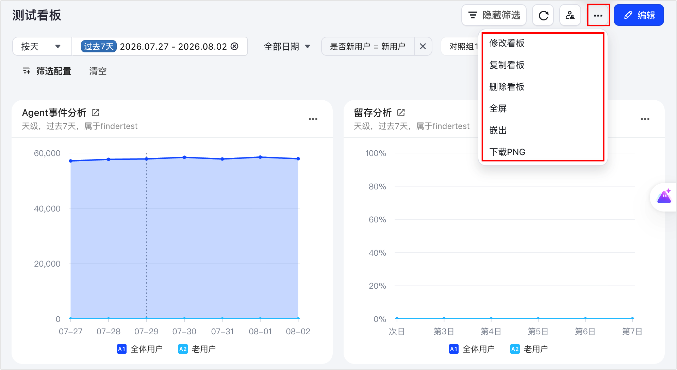Screen dimensions: 677x370
Task: Open 留存分析 card ellipsis menu
Action: [x=645, y=119]
